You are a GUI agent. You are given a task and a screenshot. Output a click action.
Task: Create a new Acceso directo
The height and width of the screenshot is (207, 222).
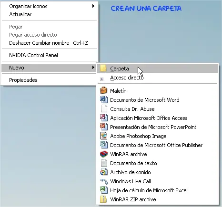coord(157,78)
